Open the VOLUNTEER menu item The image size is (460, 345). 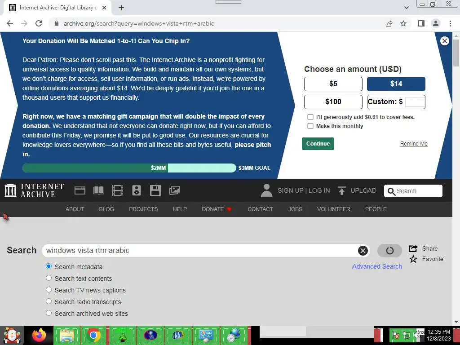pos(334,209)
